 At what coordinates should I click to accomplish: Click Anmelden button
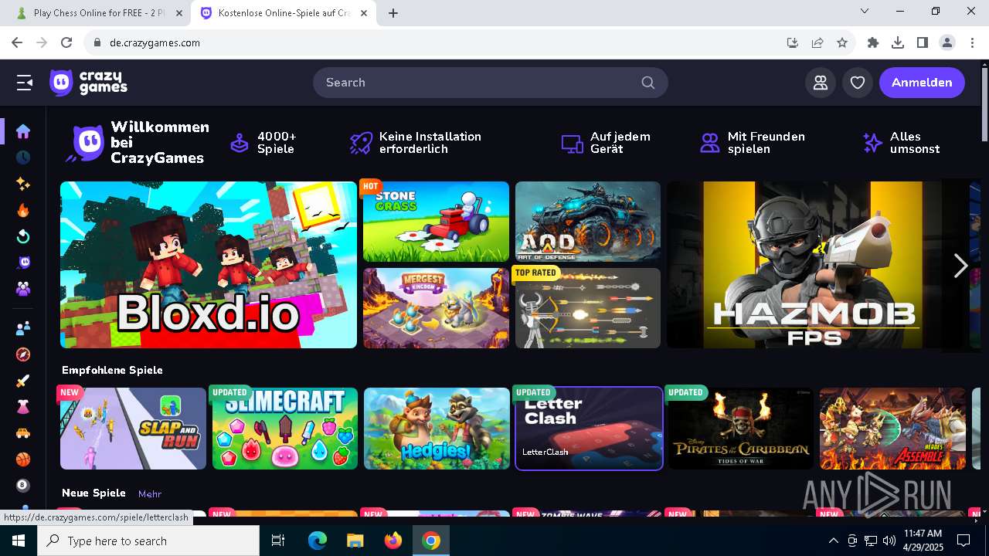click(922, 83)
